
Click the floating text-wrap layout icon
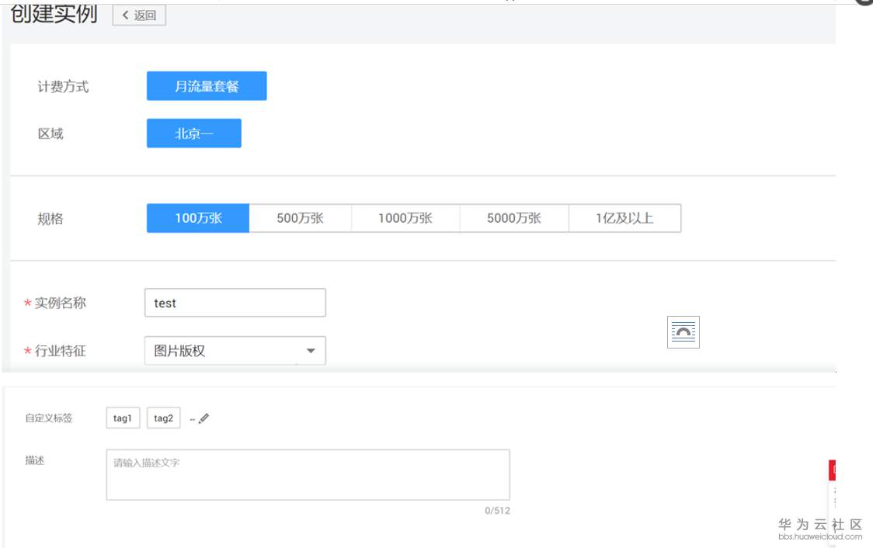(x=683, y=332)
